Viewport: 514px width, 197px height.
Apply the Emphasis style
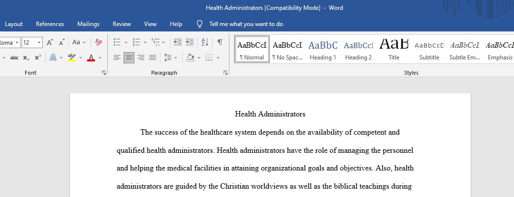pyautogui.click(x=499, y=49)
